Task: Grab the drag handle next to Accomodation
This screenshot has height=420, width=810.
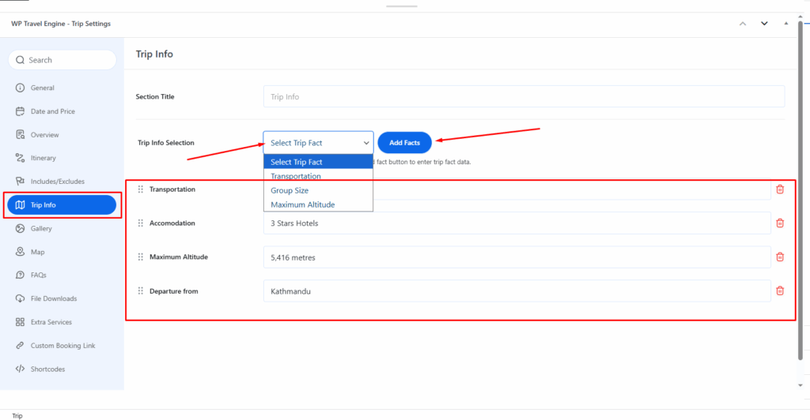Action: (x=141, y=223)
